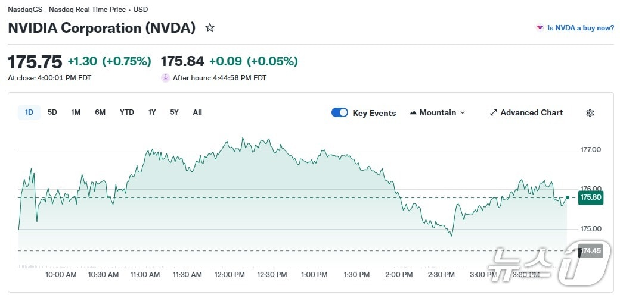Screen dimensions: 620x295
Task: Click the Mountain chart type icon
Action: [x=413, y=113]
